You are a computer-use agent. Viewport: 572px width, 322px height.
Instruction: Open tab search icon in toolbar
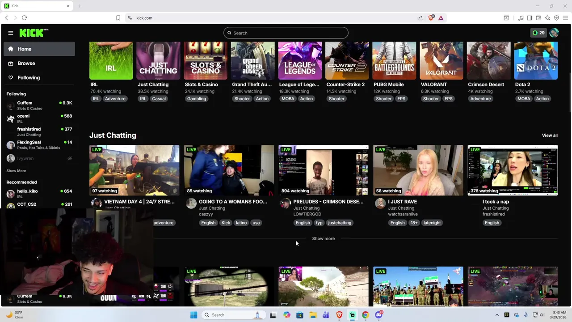tap(506, 18)
